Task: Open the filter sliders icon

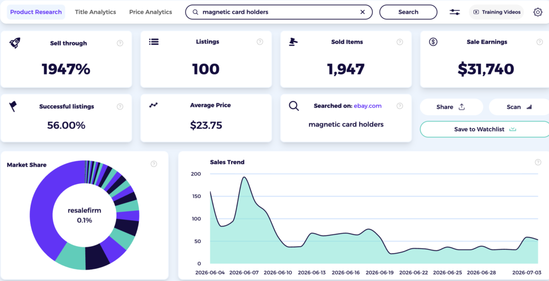Action: click(x=455, y=12)
